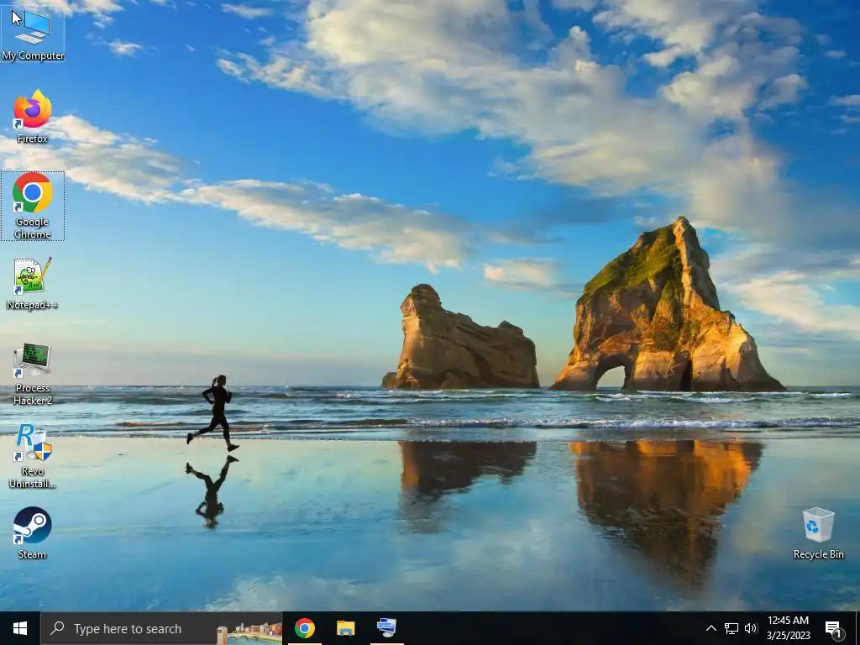Open the clock showing 12:45 AM
Image resolution: width=860 pixels, height=645 pixels.
pos(788,628)
